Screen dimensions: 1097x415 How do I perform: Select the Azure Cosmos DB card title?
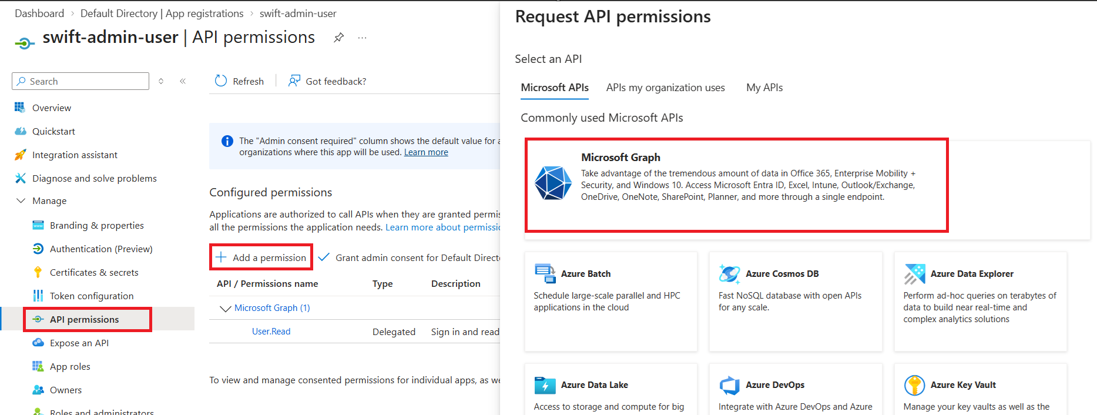coord(782,274)
